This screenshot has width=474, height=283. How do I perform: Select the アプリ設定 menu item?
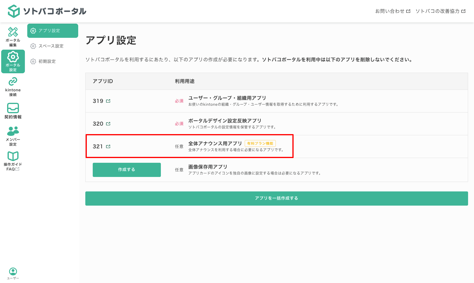pyautogui.click(x=49, y=30)
